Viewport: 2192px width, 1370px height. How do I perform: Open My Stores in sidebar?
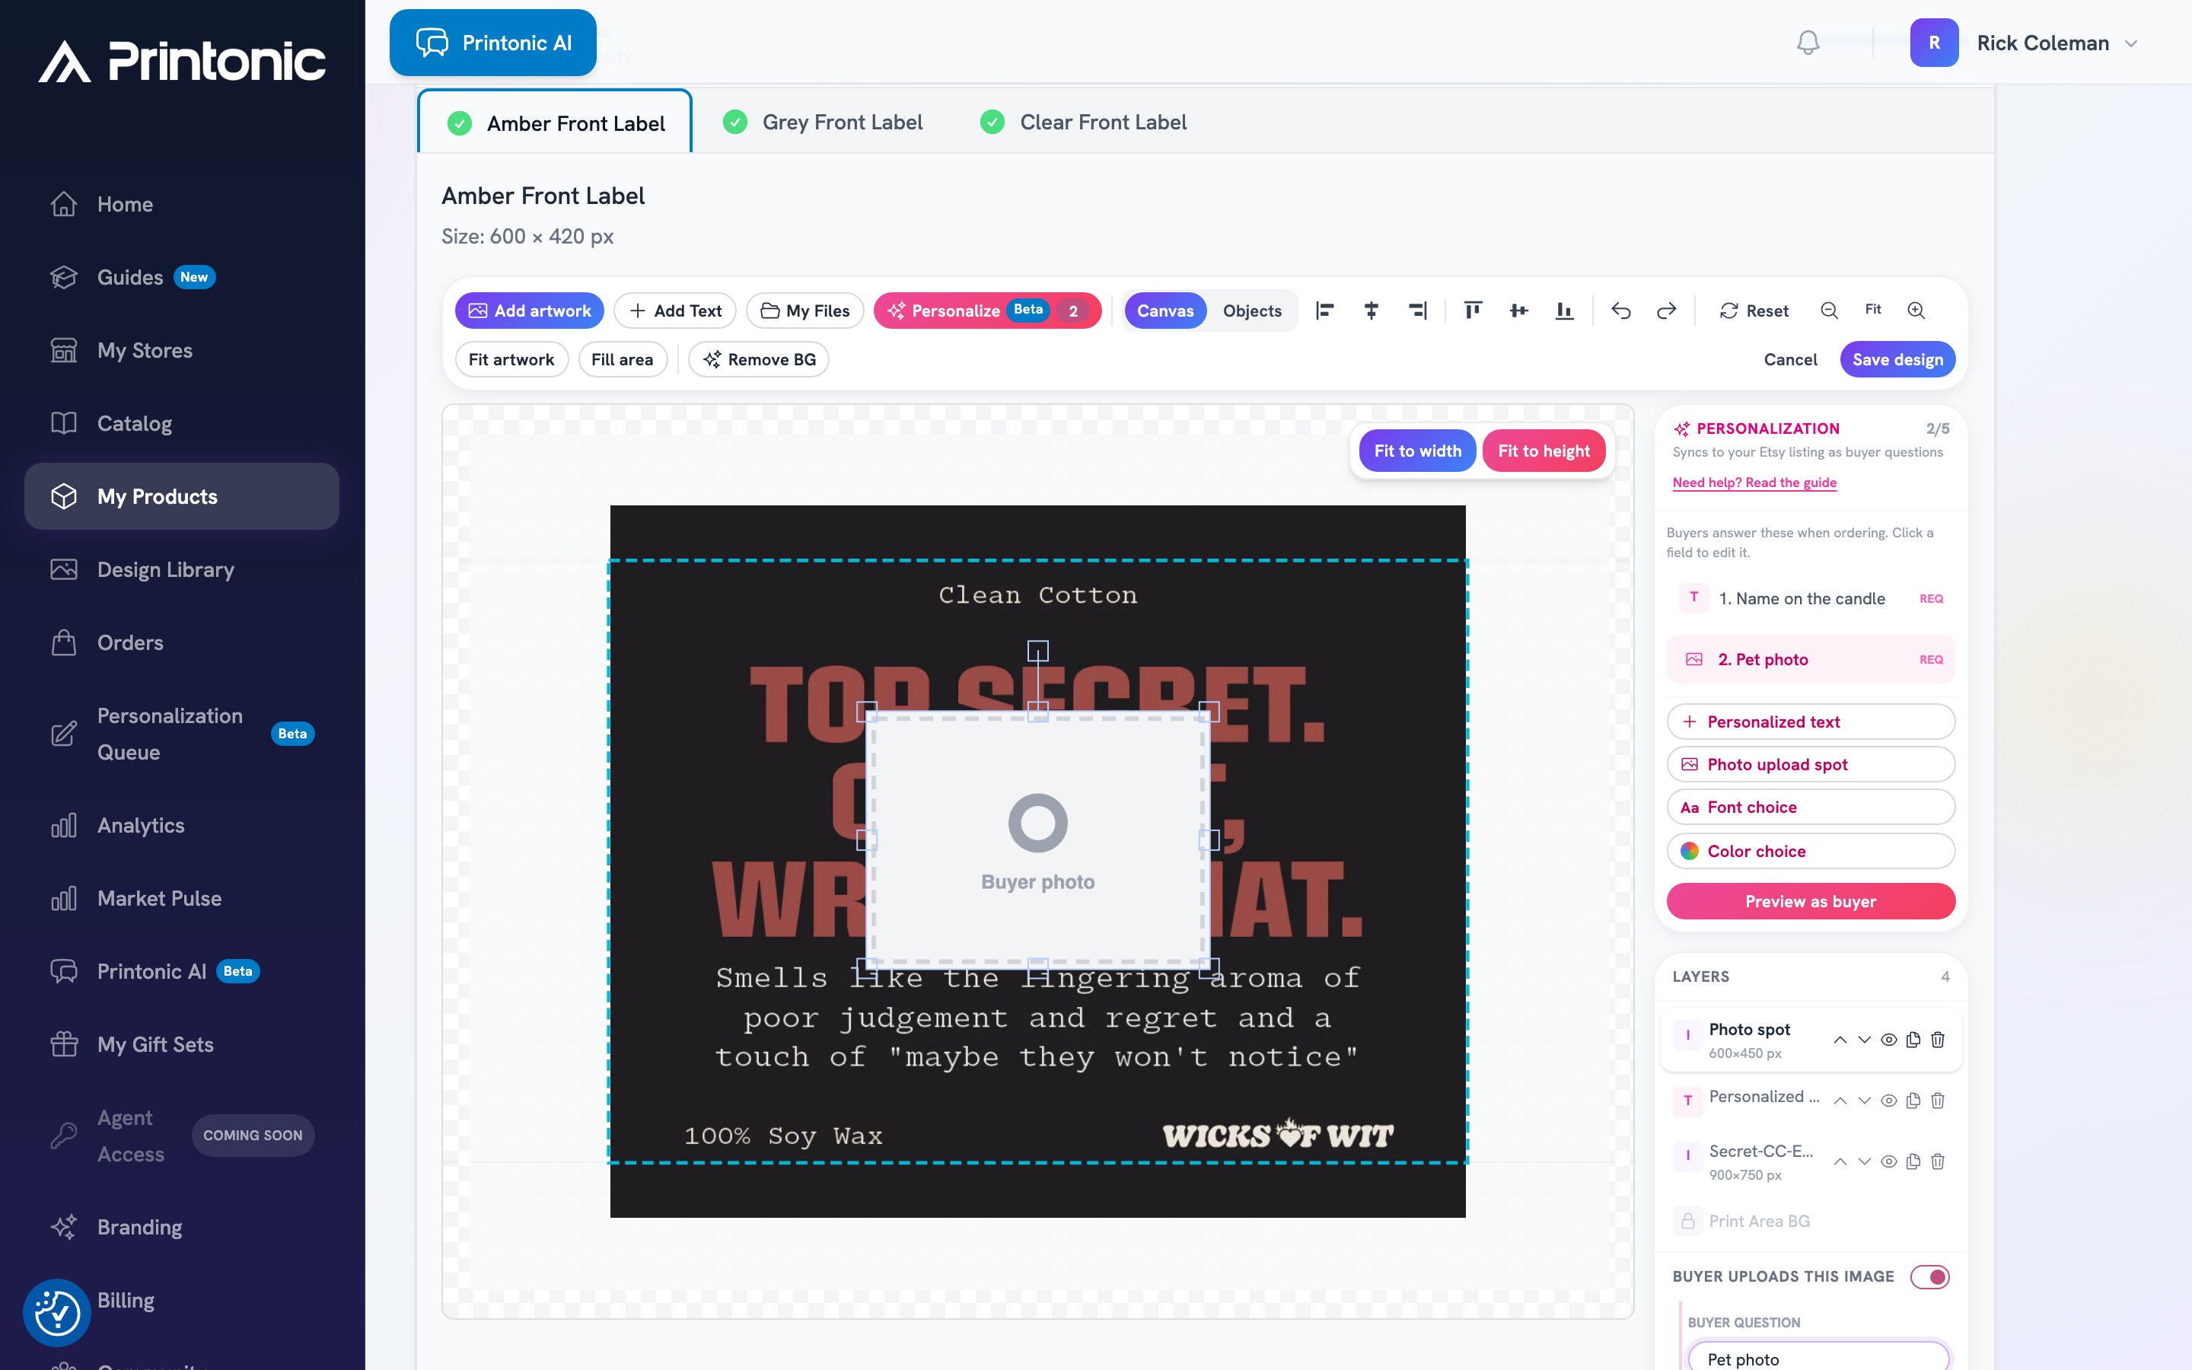point(181,351)
